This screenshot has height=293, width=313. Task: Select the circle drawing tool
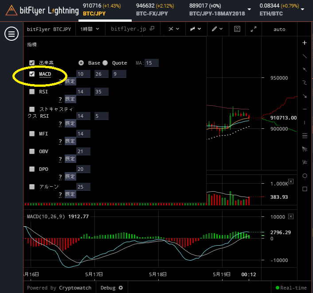pyautogui.click(x=304, y=176)
